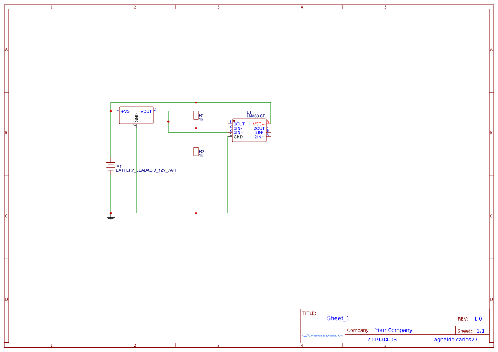Click the EasyEDA logo in title block
498x352 pixels.
tap(322, 335)
